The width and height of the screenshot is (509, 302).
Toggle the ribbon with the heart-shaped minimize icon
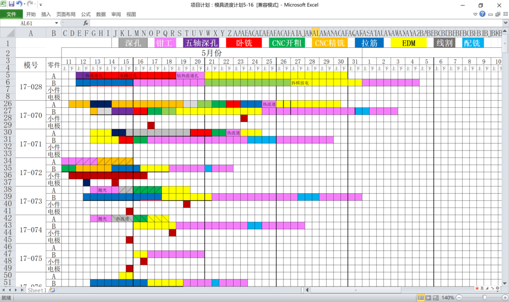[475, 14]
